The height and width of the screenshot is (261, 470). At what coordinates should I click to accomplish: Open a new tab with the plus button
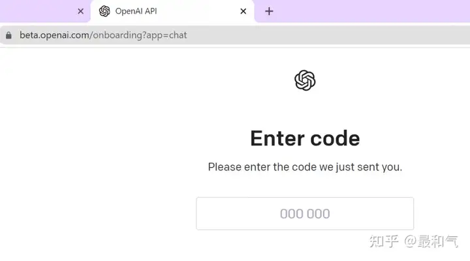pyautogui.click(x=269, y=11)
